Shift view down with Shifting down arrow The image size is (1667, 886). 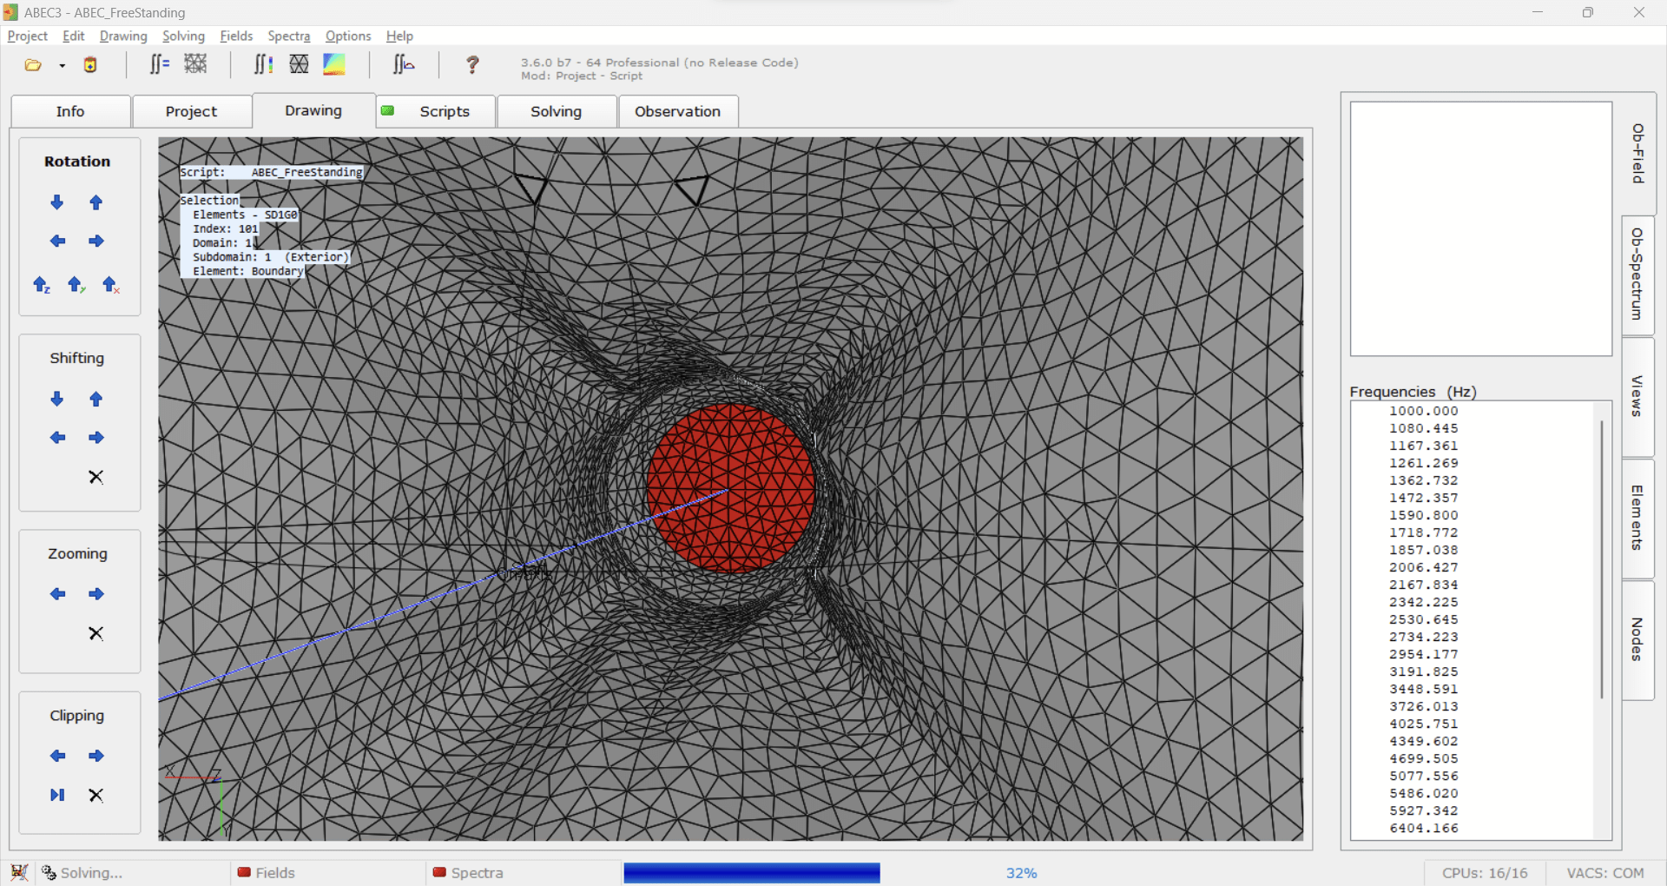[57, 399]
